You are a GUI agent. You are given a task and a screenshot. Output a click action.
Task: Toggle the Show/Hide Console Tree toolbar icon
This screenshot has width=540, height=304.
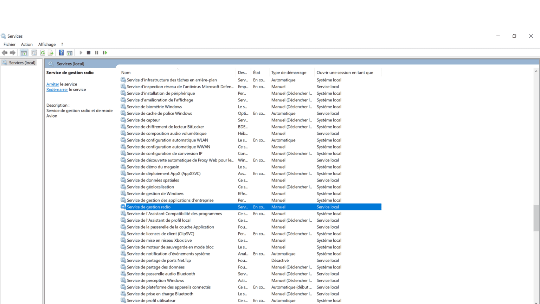click(x=24, y=53)
